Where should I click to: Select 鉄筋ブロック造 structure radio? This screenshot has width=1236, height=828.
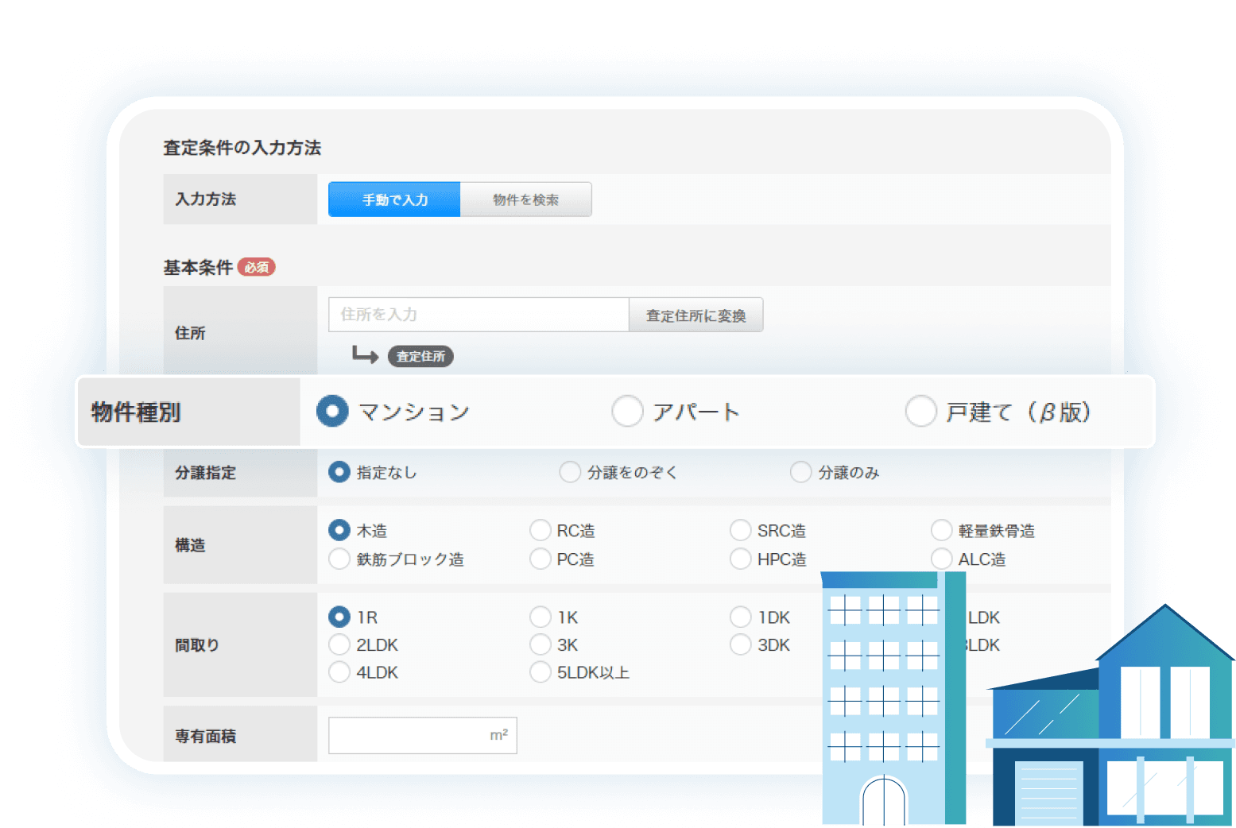tap(339, 559)
